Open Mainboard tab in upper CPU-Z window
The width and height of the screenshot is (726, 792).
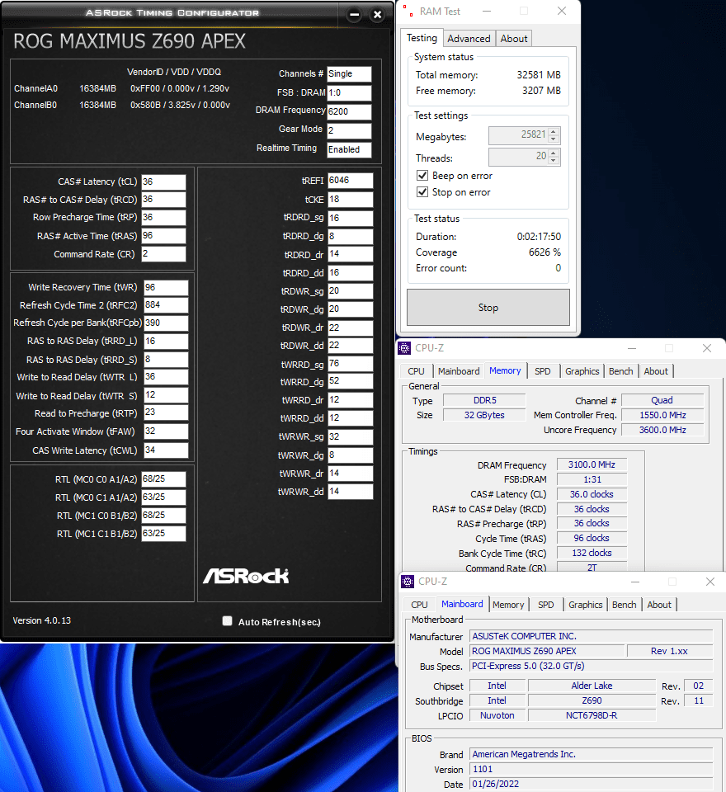(459, 371)
